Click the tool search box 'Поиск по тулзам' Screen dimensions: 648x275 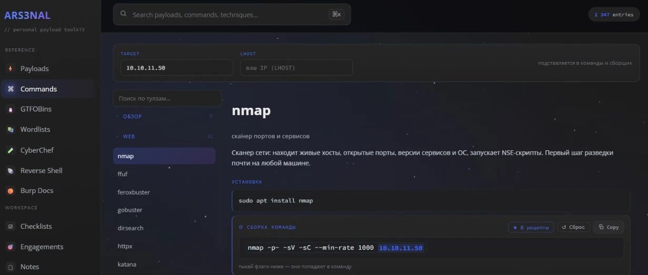coord(167,98)
